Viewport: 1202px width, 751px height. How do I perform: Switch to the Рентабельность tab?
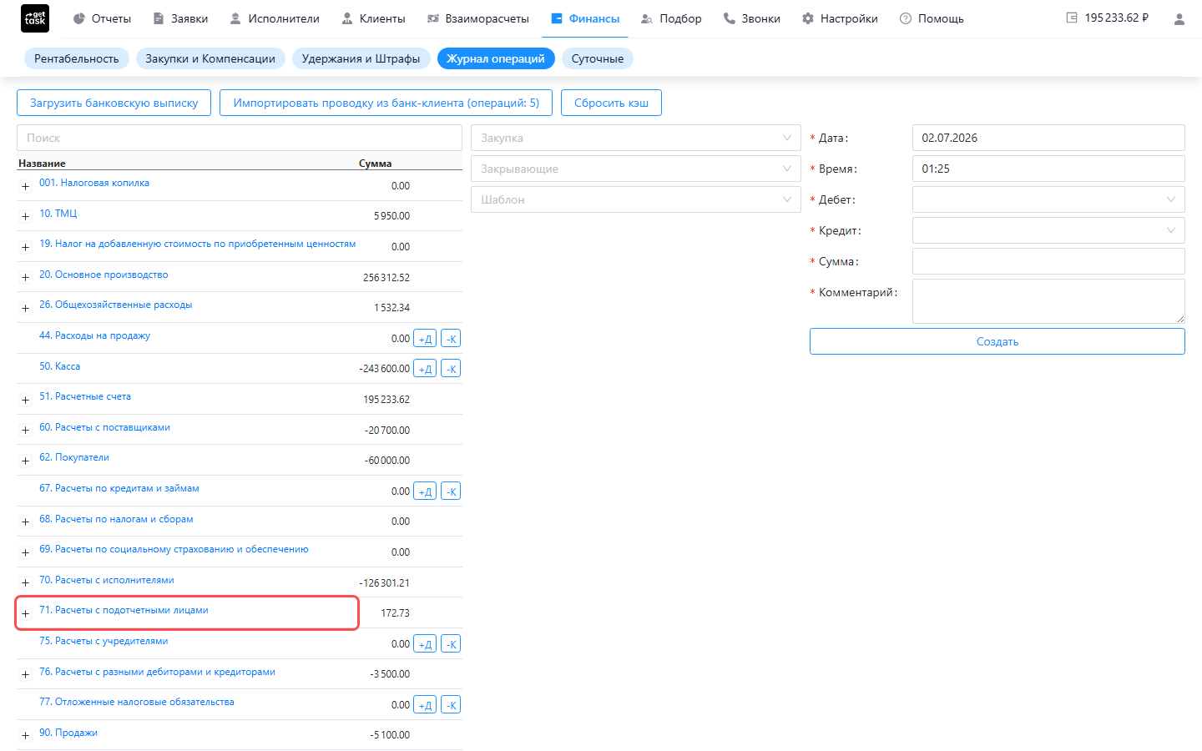(x=77, y=58)
